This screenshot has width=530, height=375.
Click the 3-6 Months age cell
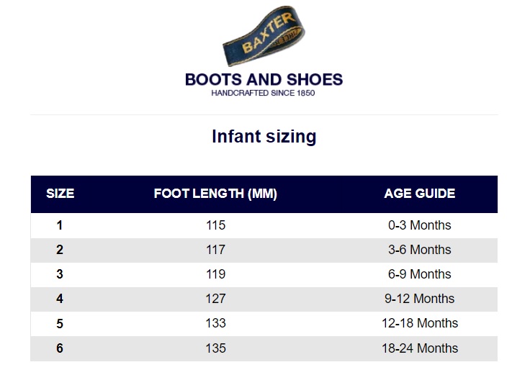click(420, 250)
